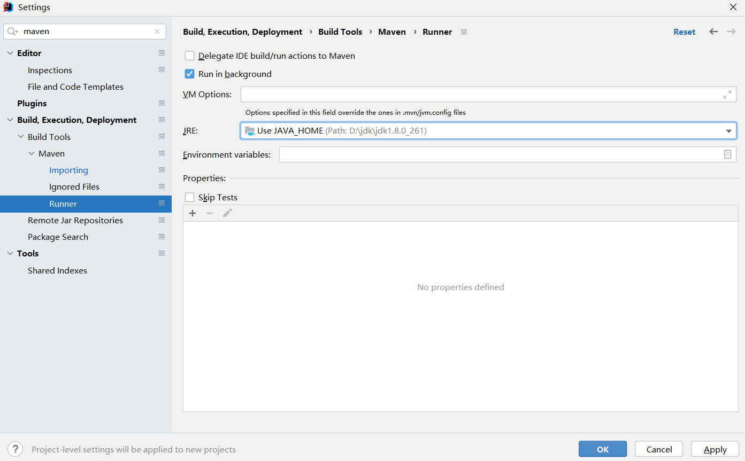Click project-level icon next to Tools
Image resolution: width=745 pixels, height=461 pixels.
162,254
